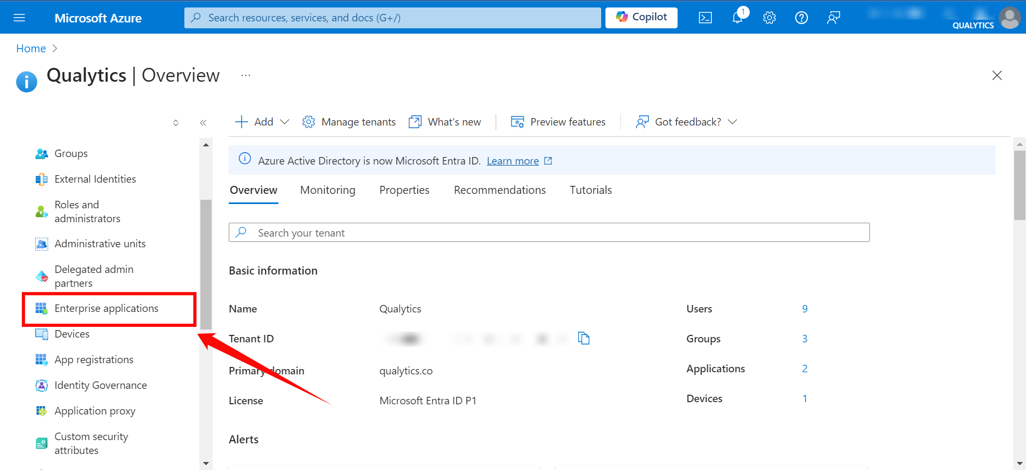1026x470 pixels.
Task: Click the Delegated admin partners icon
Action: (x=42, y=276)
